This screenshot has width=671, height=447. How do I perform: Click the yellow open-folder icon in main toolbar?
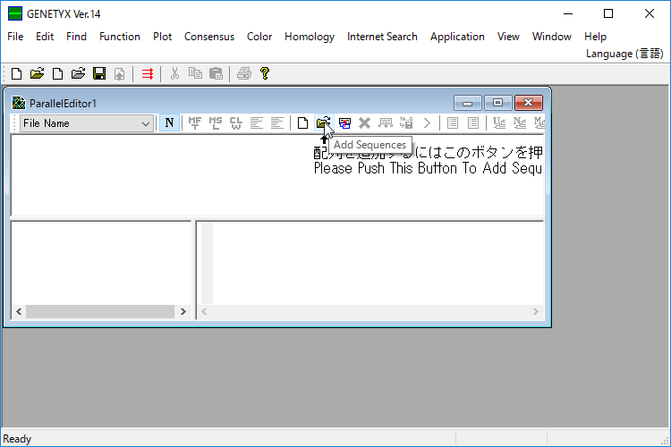[38, 73]
